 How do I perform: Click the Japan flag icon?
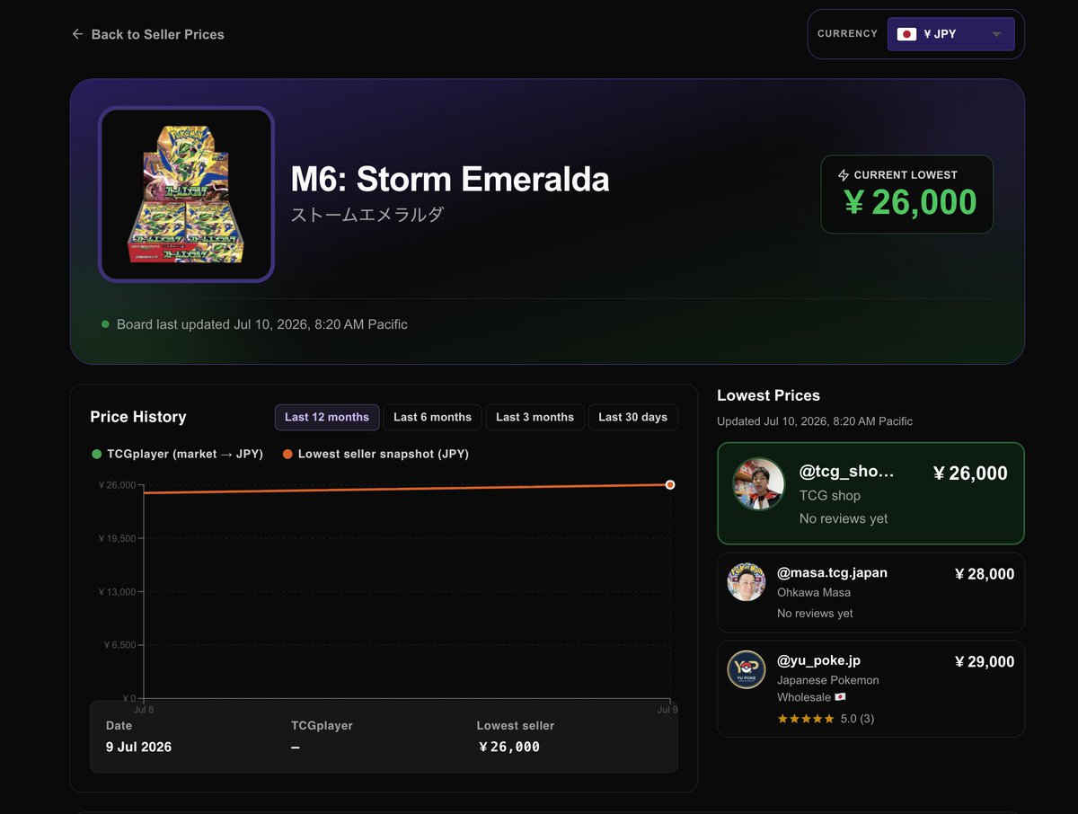tap(906, 34)
